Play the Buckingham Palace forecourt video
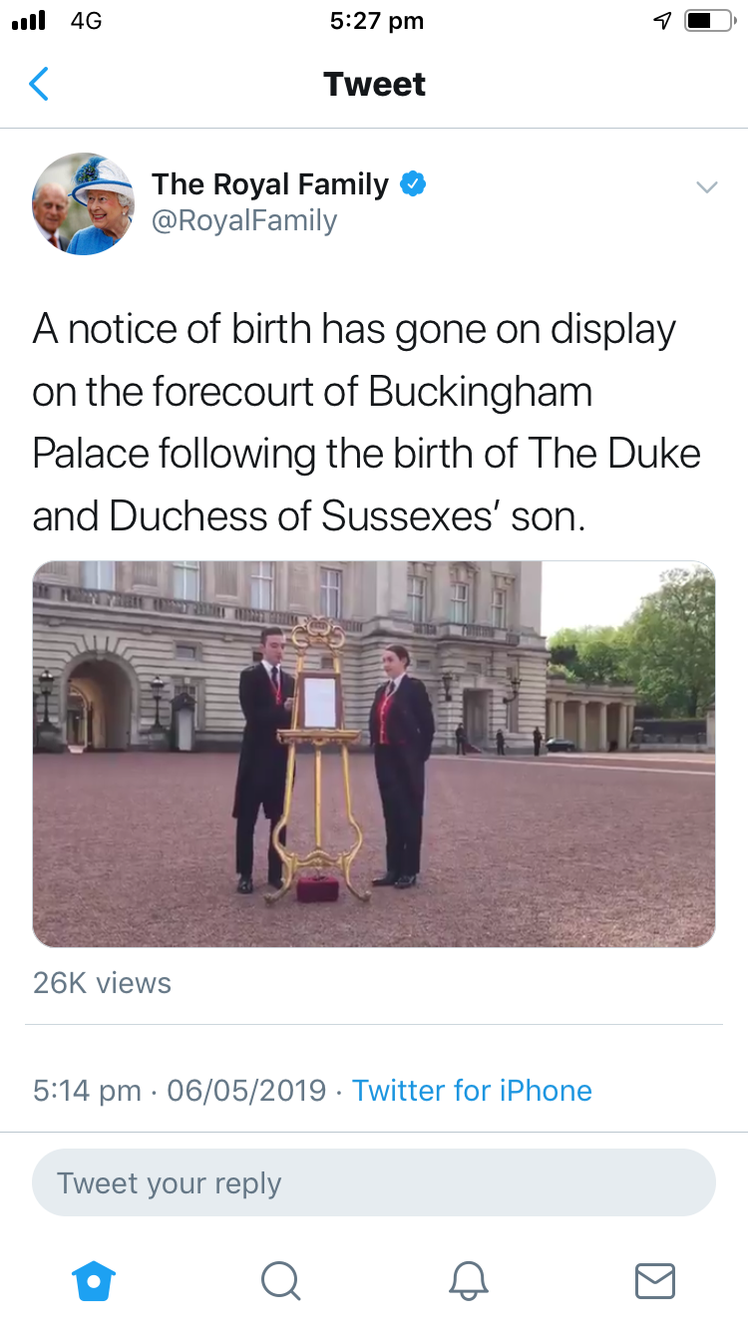 (x=374, y=754)
